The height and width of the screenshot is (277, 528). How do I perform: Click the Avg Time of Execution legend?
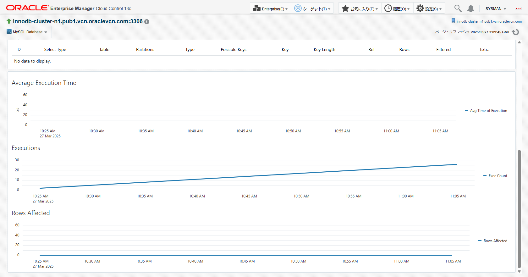click(486, 111)
